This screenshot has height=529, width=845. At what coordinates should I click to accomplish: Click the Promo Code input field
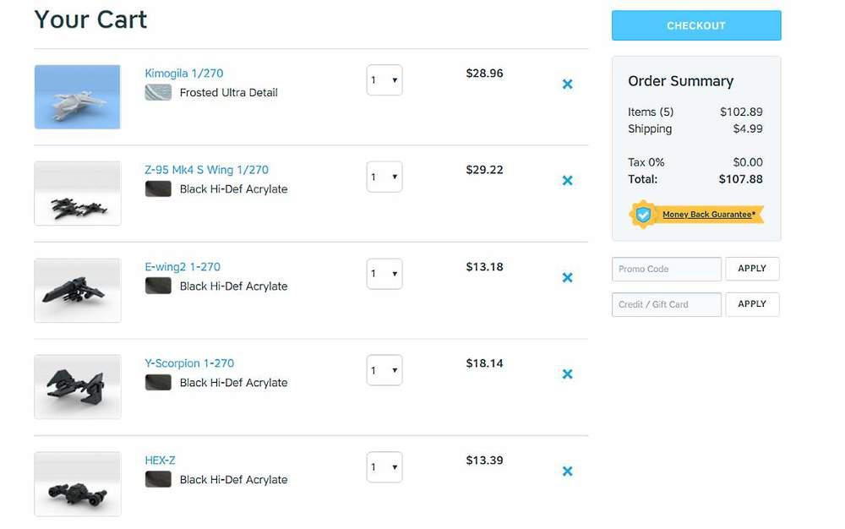pos(666,269)
